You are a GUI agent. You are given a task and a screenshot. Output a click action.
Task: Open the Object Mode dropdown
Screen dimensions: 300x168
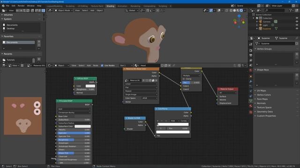(64, 10)
